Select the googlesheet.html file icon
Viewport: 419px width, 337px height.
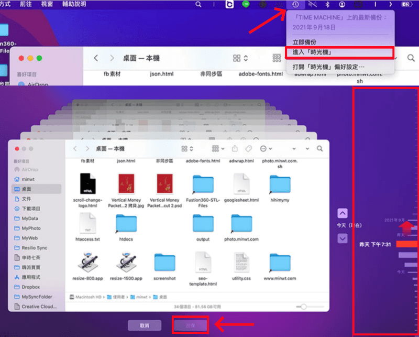coord(241,184)
